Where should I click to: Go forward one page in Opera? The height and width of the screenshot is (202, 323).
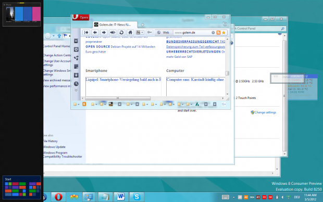tap(104, 32)
